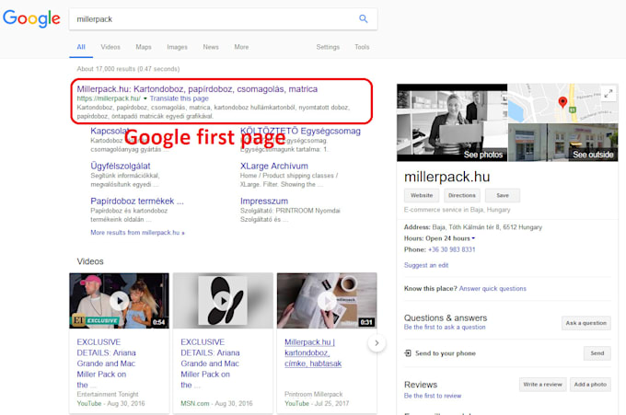Select the All tab
This screenshot has height=415, width=626.
pos(81,47)
